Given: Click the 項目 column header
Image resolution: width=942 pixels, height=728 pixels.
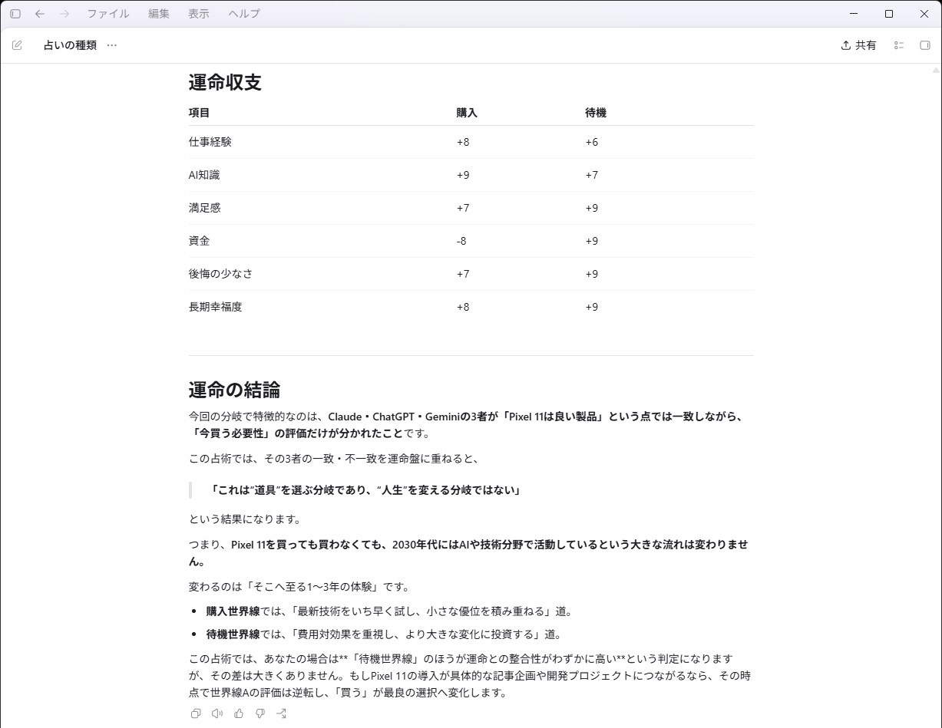Looking at the screenshot, I should click(200, 113).
